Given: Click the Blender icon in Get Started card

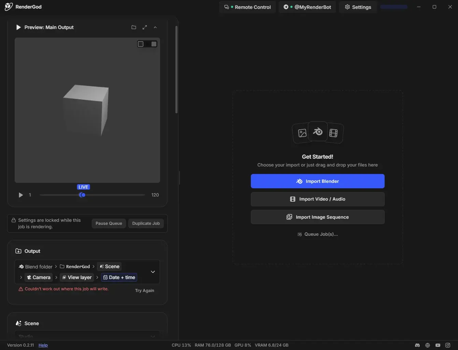Looking at the screenshot, I should (x=318, y=131).
